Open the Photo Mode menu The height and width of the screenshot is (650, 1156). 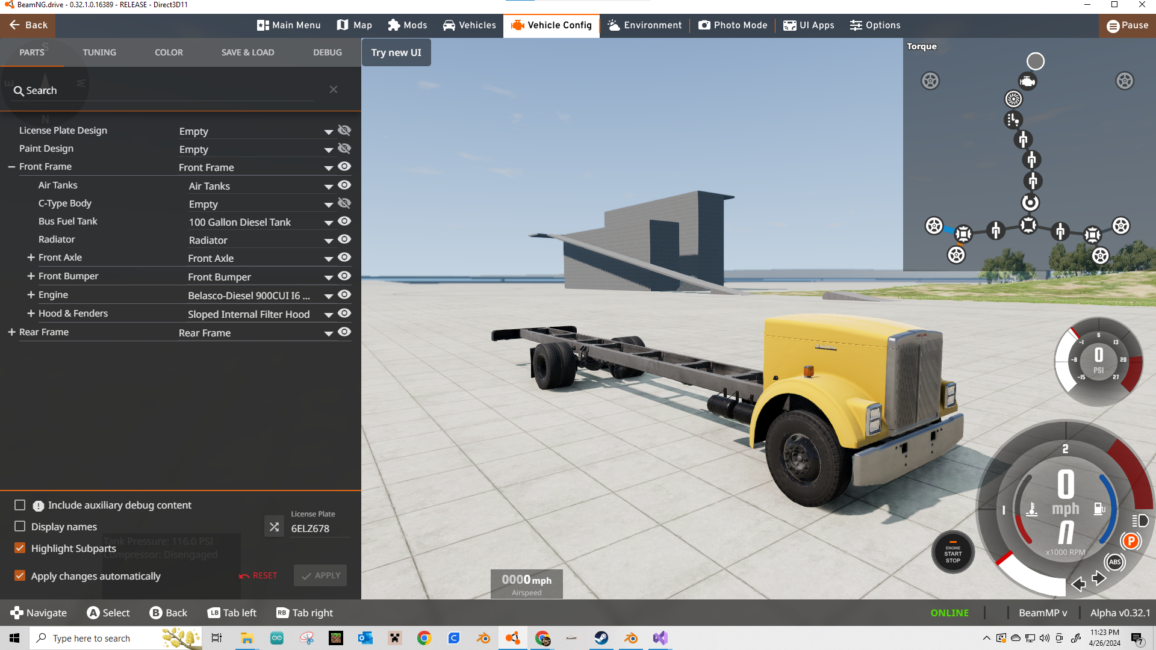pyautogui.click(x=733, y=25)
